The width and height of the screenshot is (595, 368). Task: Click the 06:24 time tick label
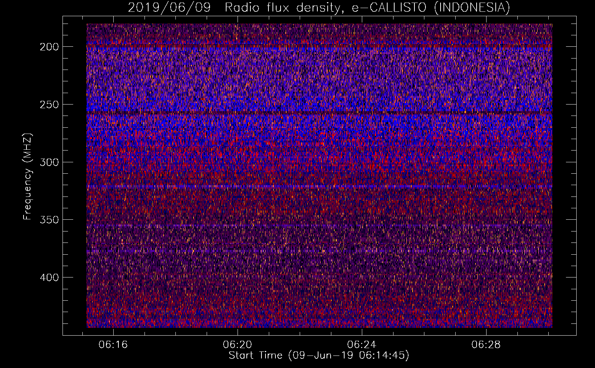coord(362,345)
